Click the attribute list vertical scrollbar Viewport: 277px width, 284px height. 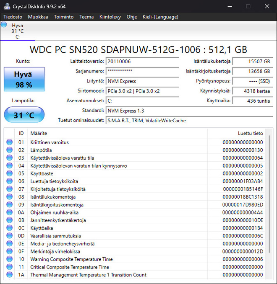tap(269, 194)
